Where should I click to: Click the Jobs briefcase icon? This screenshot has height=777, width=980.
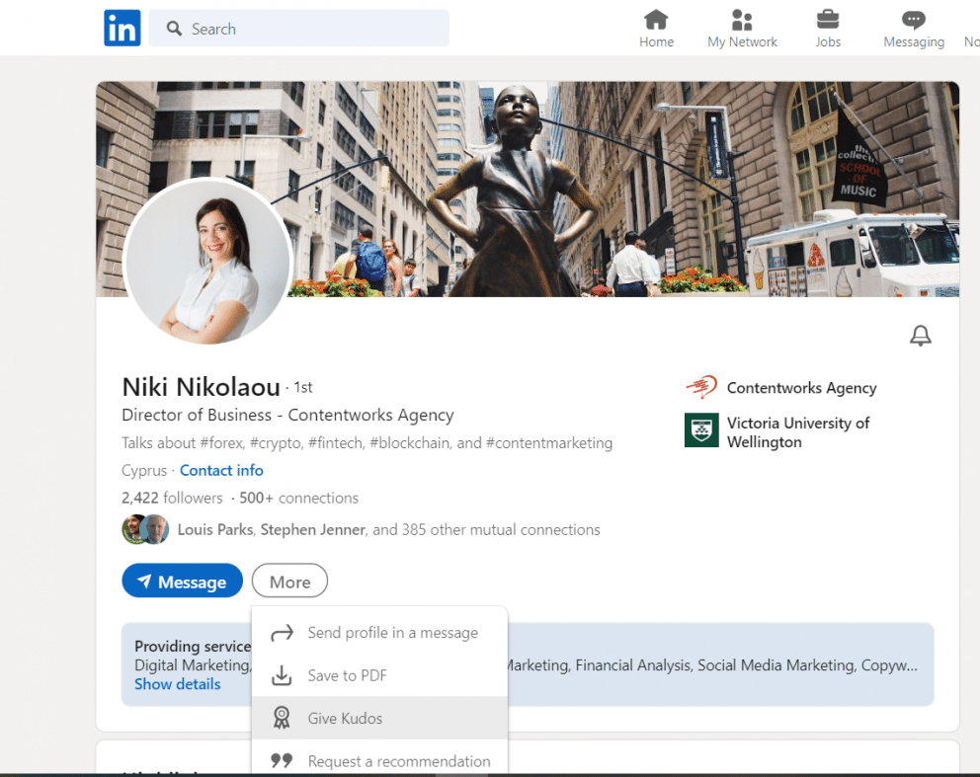coord(828,20)
